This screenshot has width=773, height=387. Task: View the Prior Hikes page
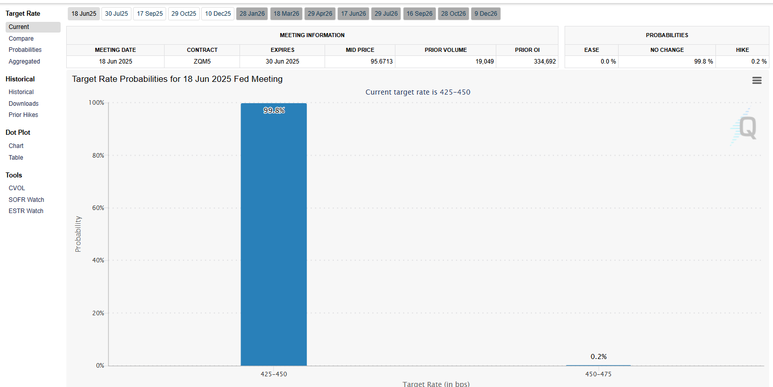pos(23,115)
